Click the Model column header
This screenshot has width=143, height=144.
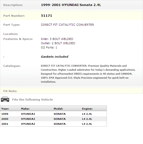[58, 109]
